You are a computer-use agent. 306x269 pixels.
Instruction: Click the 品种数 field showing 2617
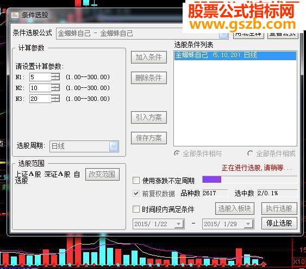(215, 193)
